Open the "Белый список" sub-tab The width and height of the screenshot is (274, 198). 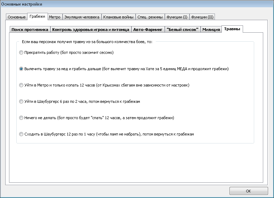pos(183,30)
